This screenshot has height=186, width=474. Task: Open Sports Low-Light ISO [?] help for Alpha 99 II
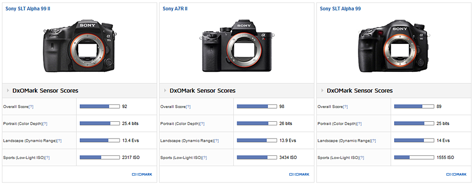[x=47, y=157]
